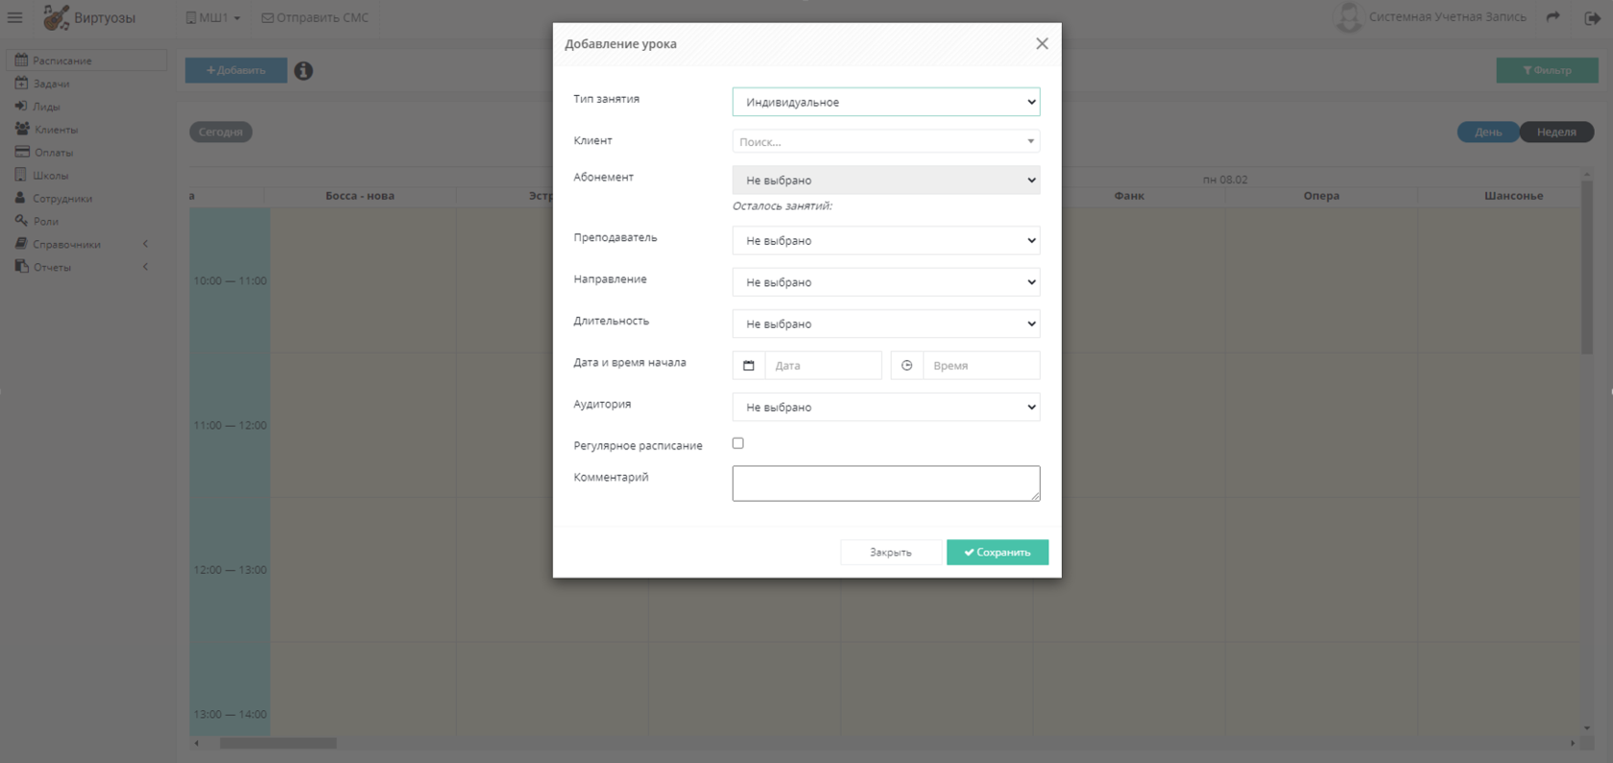Expand the Аудитория dropdown
The width and height of the screenshot is (1613, 763).
coord(886,407)
